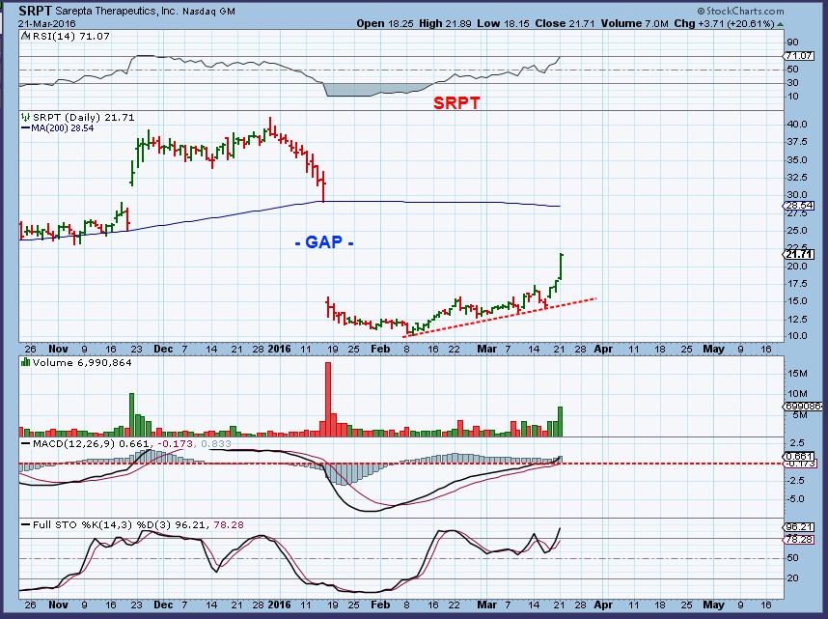The height and width of the screenshot is (619, 828).
Task: Click the RSI(14) 71.07 indicator label
Action: pyautogui.click(x=71, y=37)
